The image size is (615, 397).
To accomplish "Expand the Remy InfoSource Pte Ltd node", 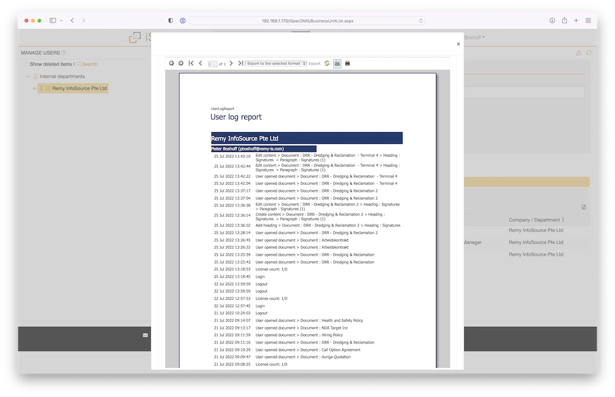I will pyautogui.click(x=34, y=88).
